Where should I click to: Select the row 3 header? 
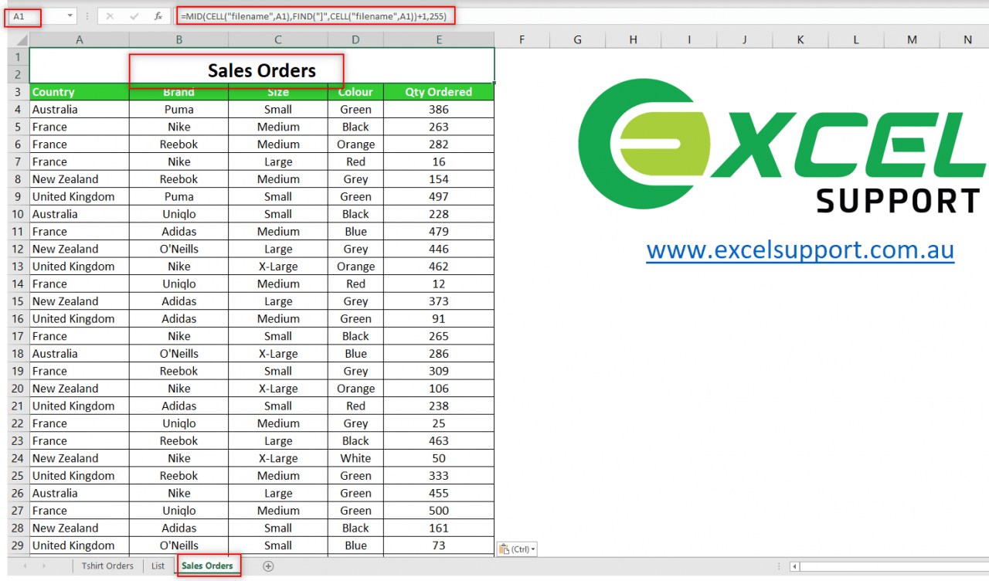click(x=17, y=91)
